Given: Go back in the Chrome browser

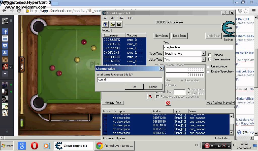Looking at the screenshot, I should coord(5,11).
